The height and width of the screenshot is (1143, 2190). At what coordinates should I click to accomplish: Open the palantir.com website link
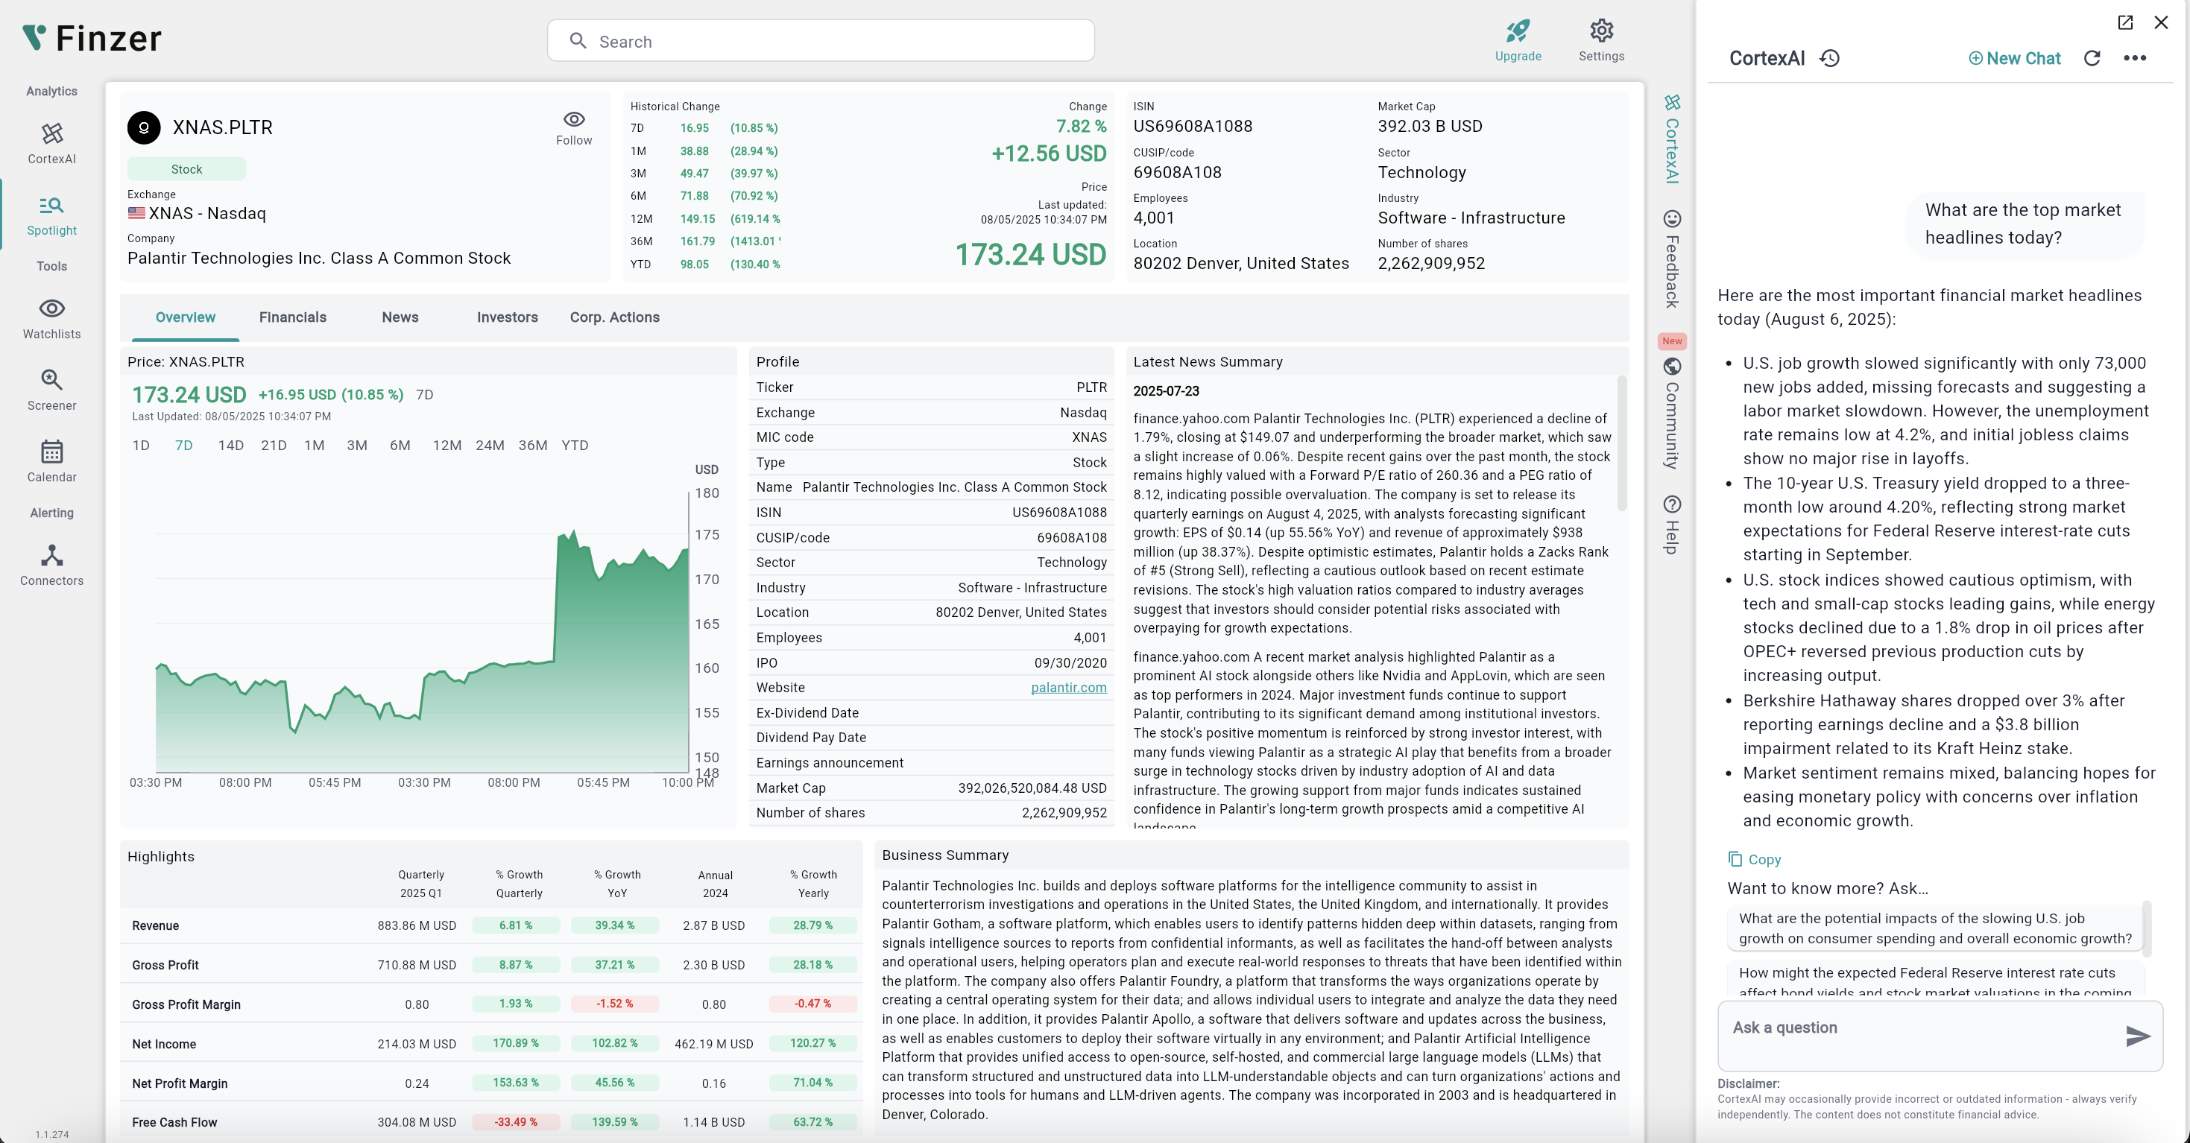coord(1069,688)
